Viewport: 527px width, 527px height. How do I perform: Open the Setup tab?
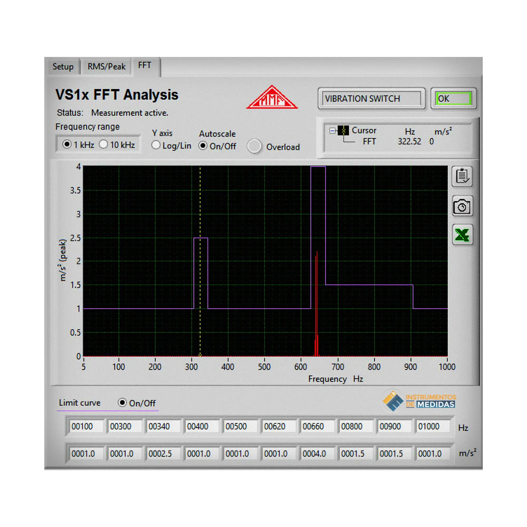[63, 67]
